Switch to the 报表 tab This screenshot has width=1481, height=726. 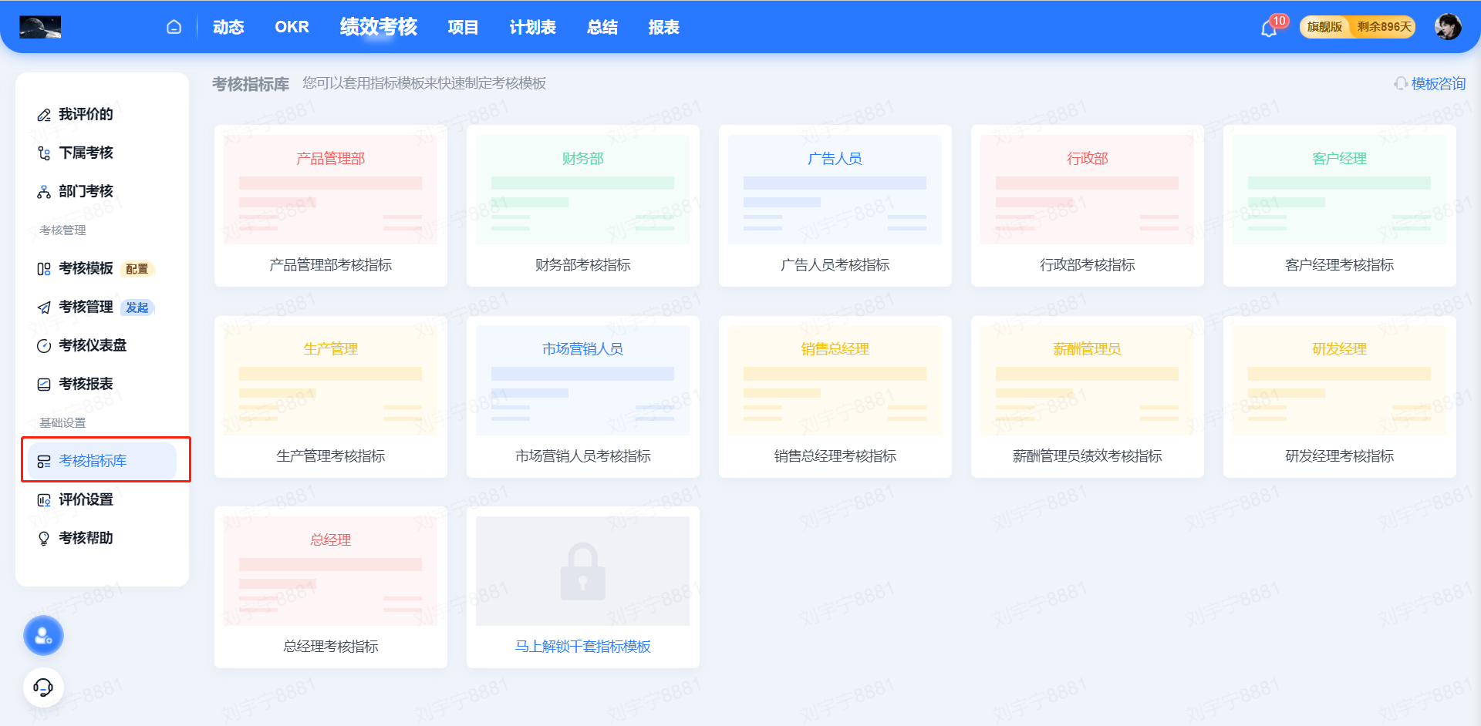663,27
